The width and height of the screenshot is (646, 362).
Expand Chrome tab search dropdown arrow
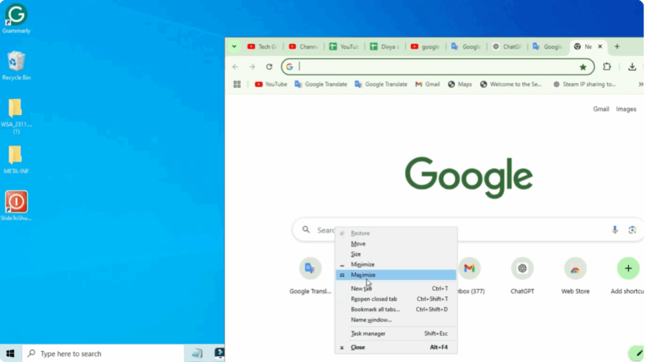click(x=234, y=47)
